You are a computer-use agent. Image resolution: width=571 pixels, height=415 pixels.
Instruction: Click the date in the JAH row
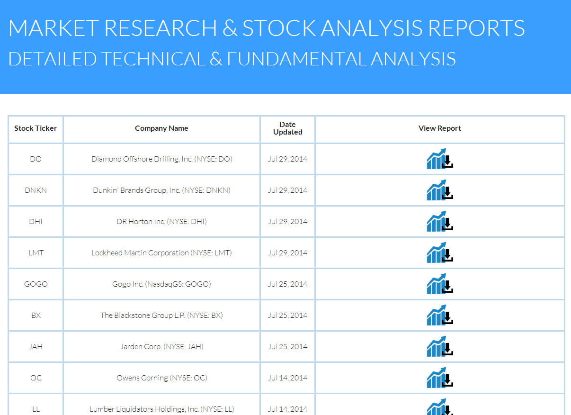(x=287, y=347)
